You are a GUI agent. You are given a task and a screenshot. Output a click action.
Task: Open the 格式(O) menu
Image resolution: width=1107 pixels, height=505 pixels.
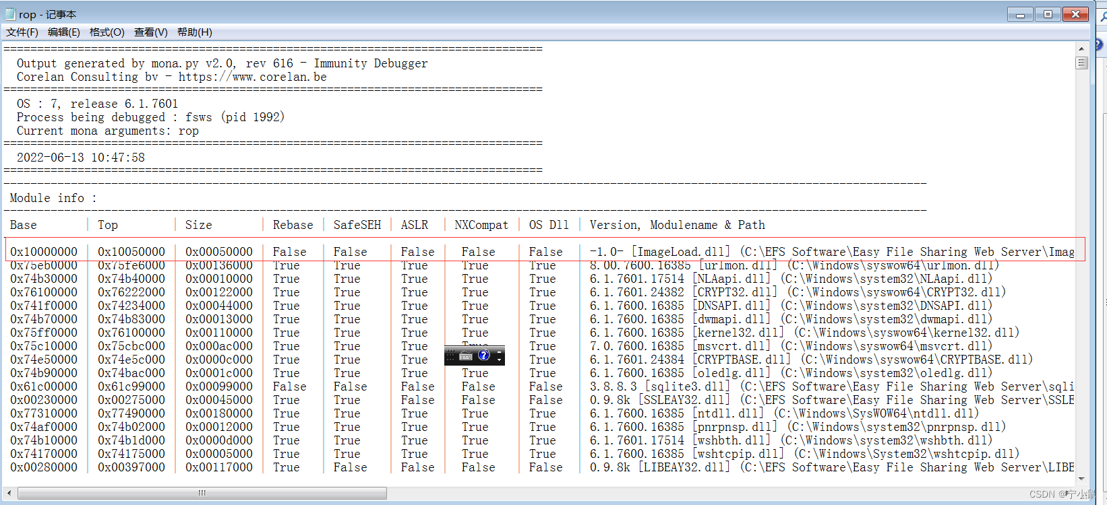point(107,32)
